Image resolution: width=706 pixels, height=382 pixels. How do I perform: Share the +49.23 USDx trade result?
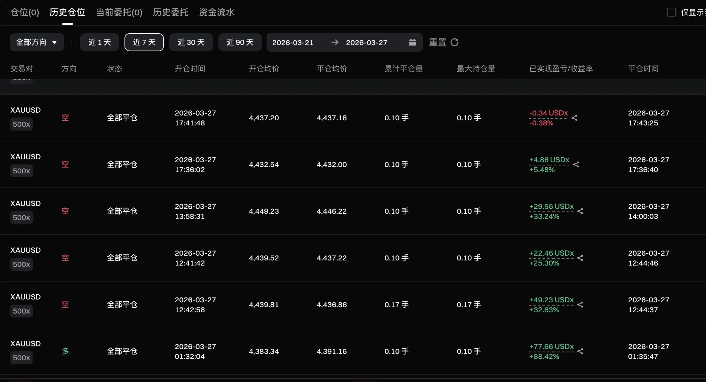[580, 305]
